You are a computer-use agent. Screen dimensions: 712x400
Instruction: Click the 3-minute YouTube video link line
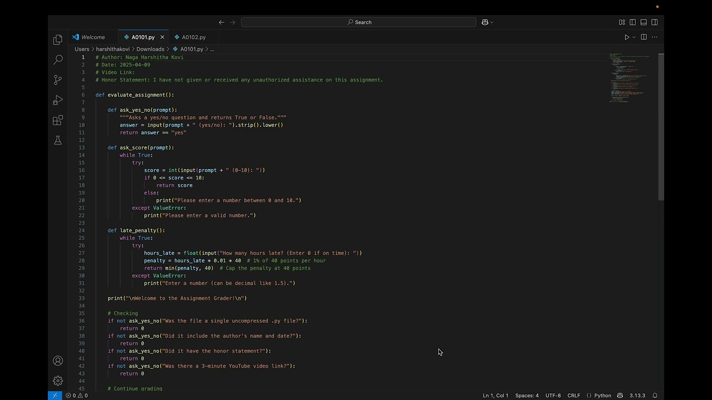[201, 366]
